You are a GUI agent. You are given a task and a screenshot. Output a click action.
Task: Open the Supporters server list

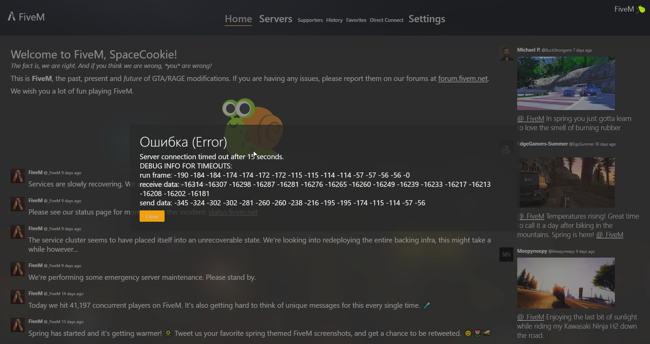pyautogui.click(x=310, y=20)
